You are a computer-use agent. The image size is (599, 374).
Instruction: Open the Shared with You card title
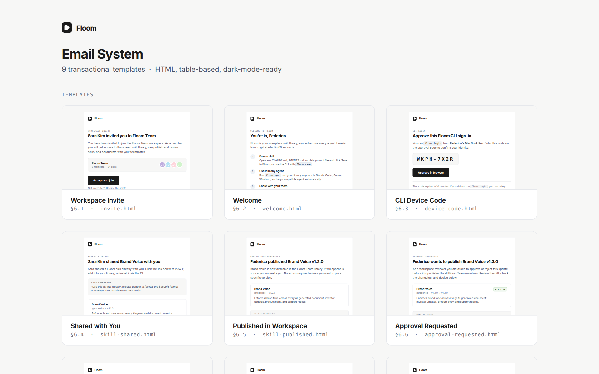click(95, 326)
